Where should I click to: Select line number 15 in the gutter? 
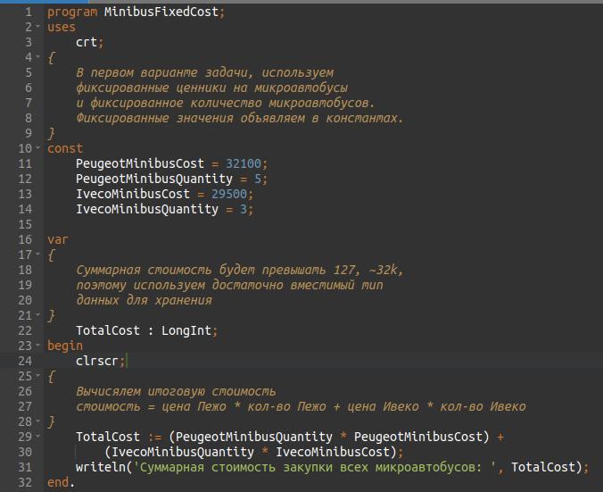pyautogui.click(x=24, y=224)
